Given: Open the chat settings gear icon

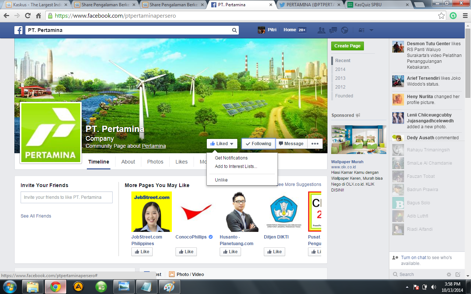Looking at the screenshot, I should (x=449, y=274).
